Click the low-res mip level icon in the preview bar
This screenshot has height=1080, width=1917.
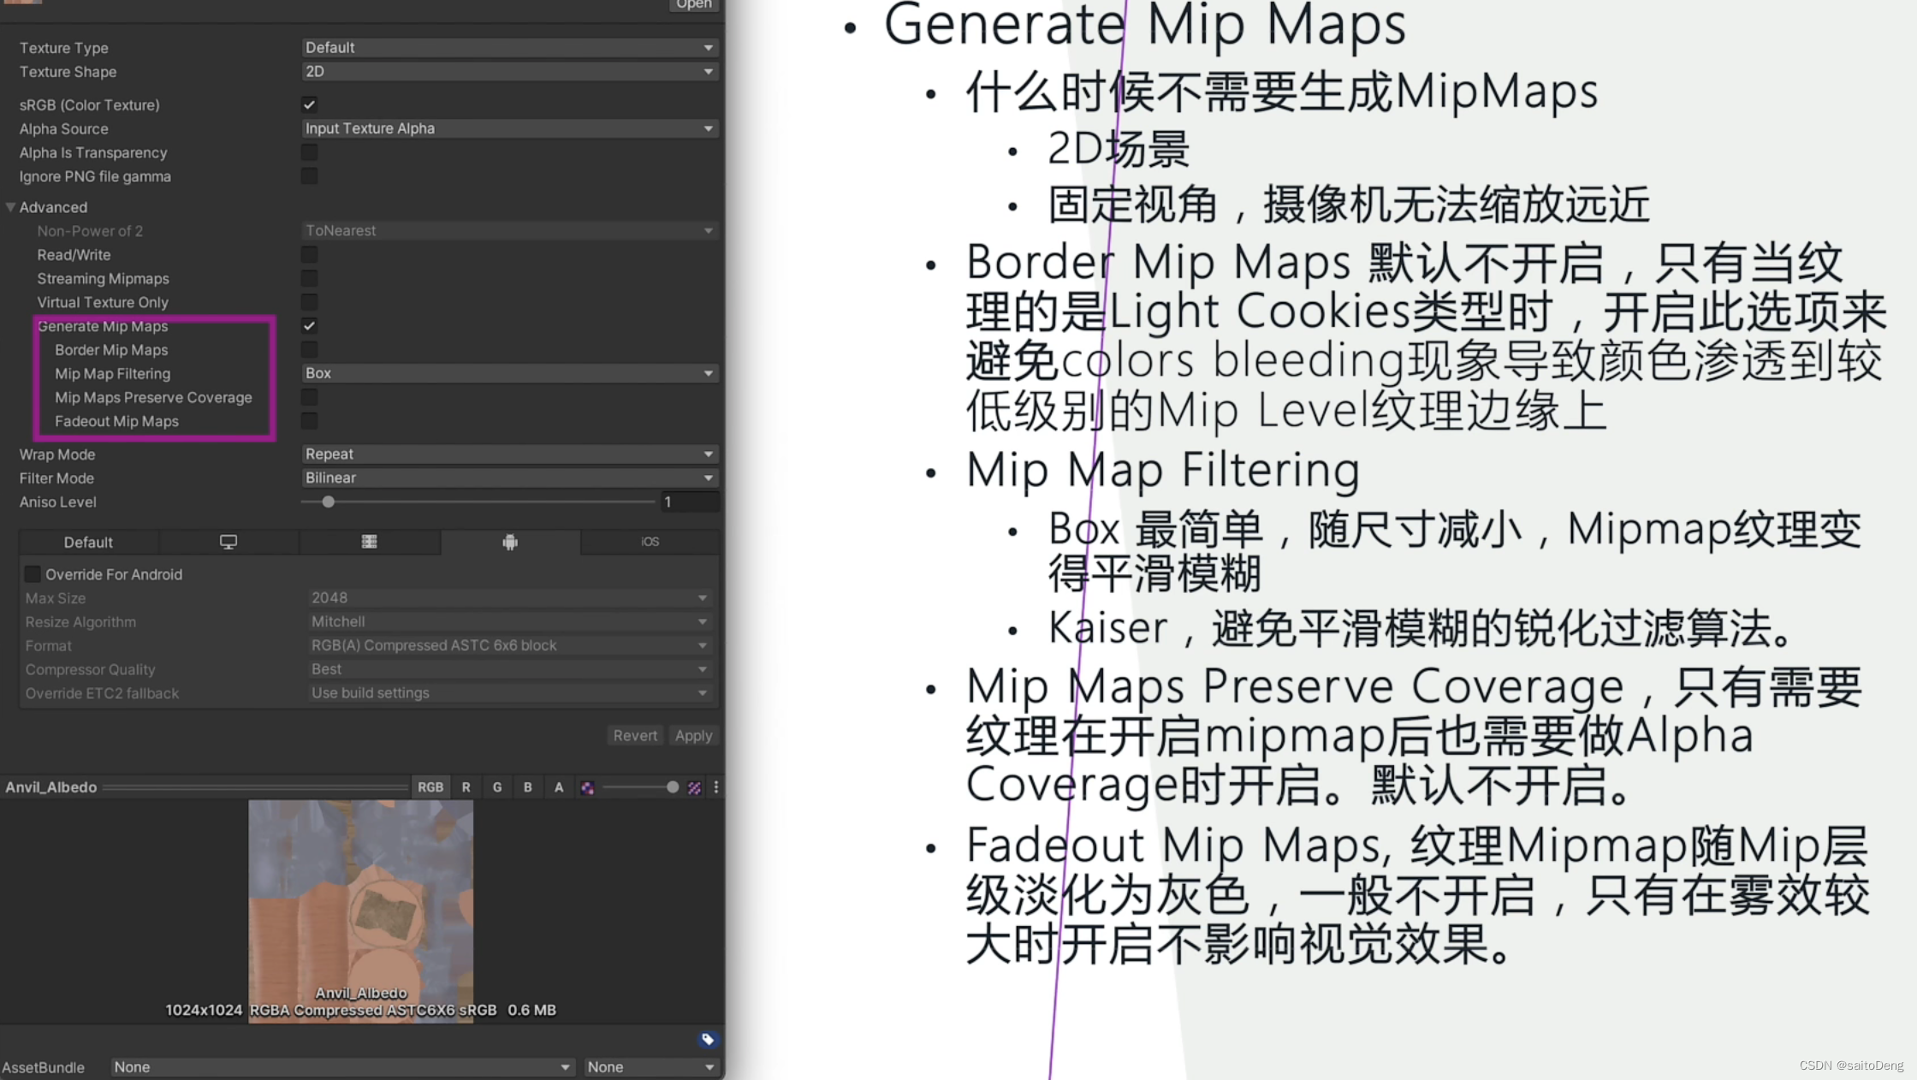point(588,787)
